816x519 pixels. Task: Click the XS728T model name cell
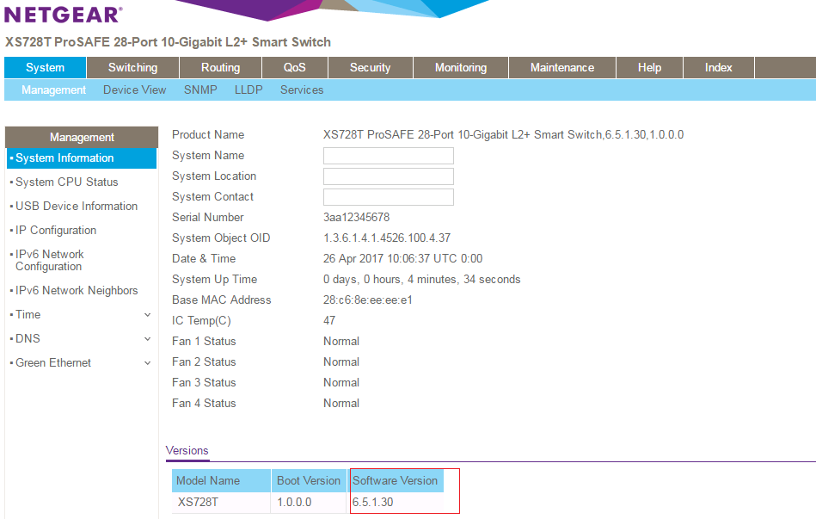click(x=198, y=503)
